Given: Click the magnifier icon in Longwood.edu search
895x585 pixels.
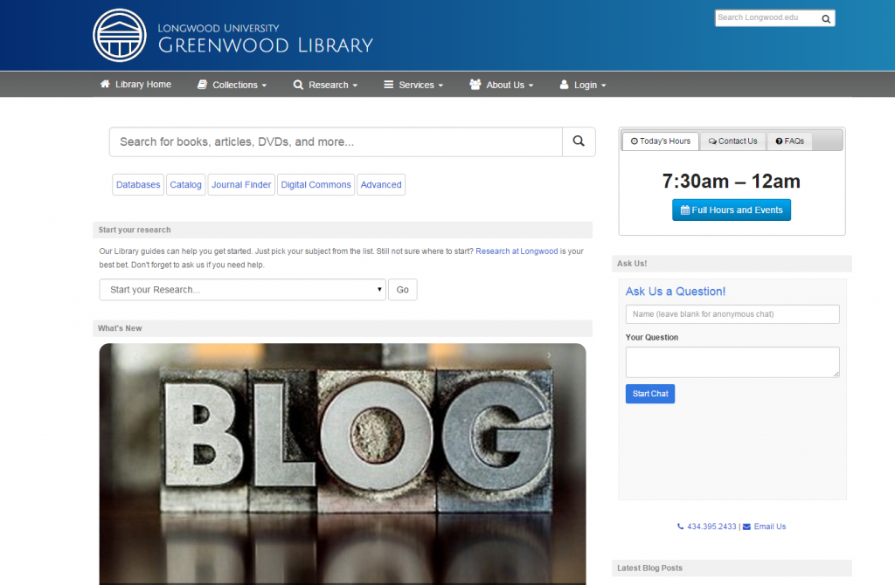Looking at the screenshot, I should (825, 19).
